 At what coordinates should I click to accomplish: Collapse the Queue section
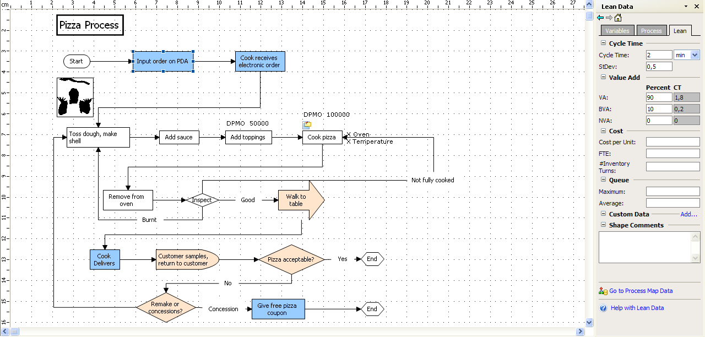click(603, 180)
